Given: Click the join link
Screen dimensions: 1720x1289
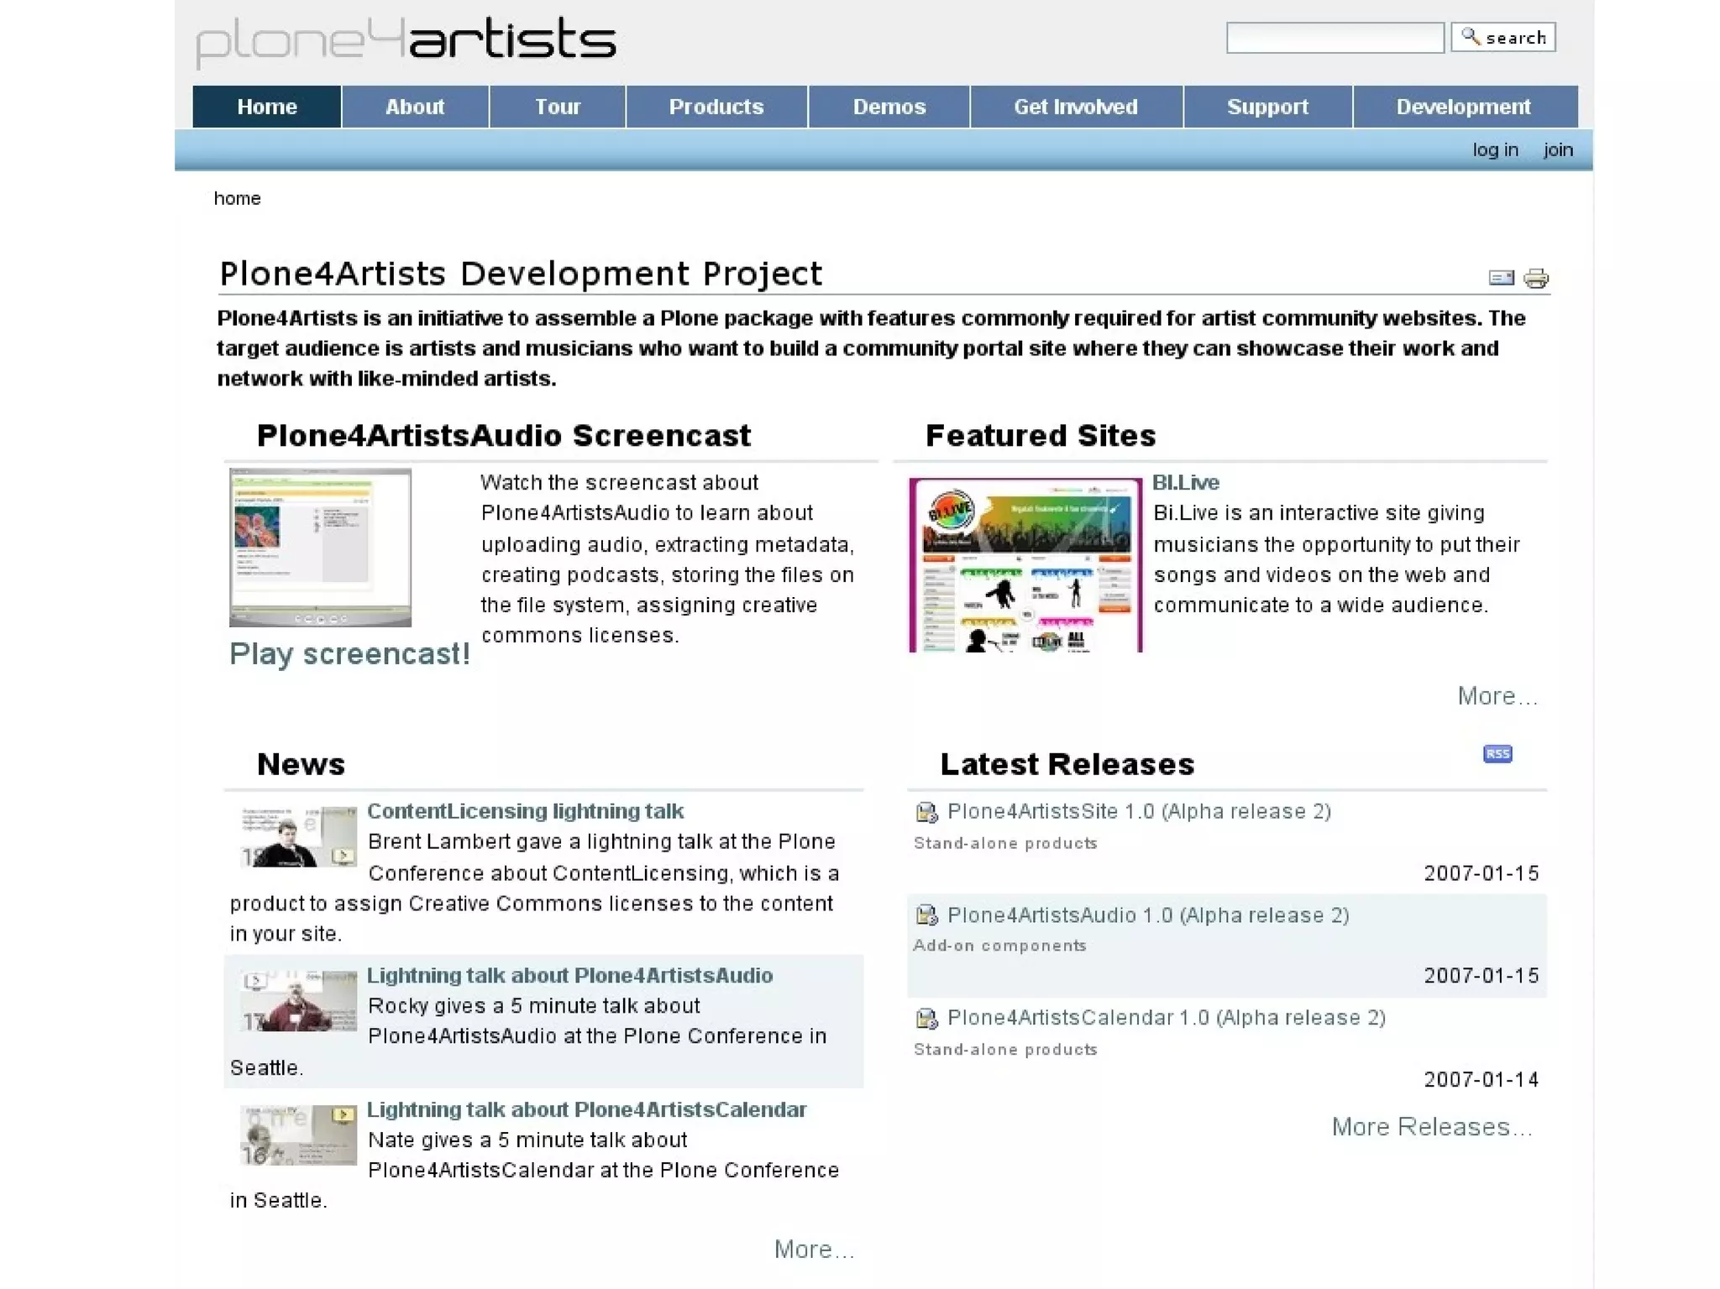Looking at the screenshot, I should (x=1557, y=149).
